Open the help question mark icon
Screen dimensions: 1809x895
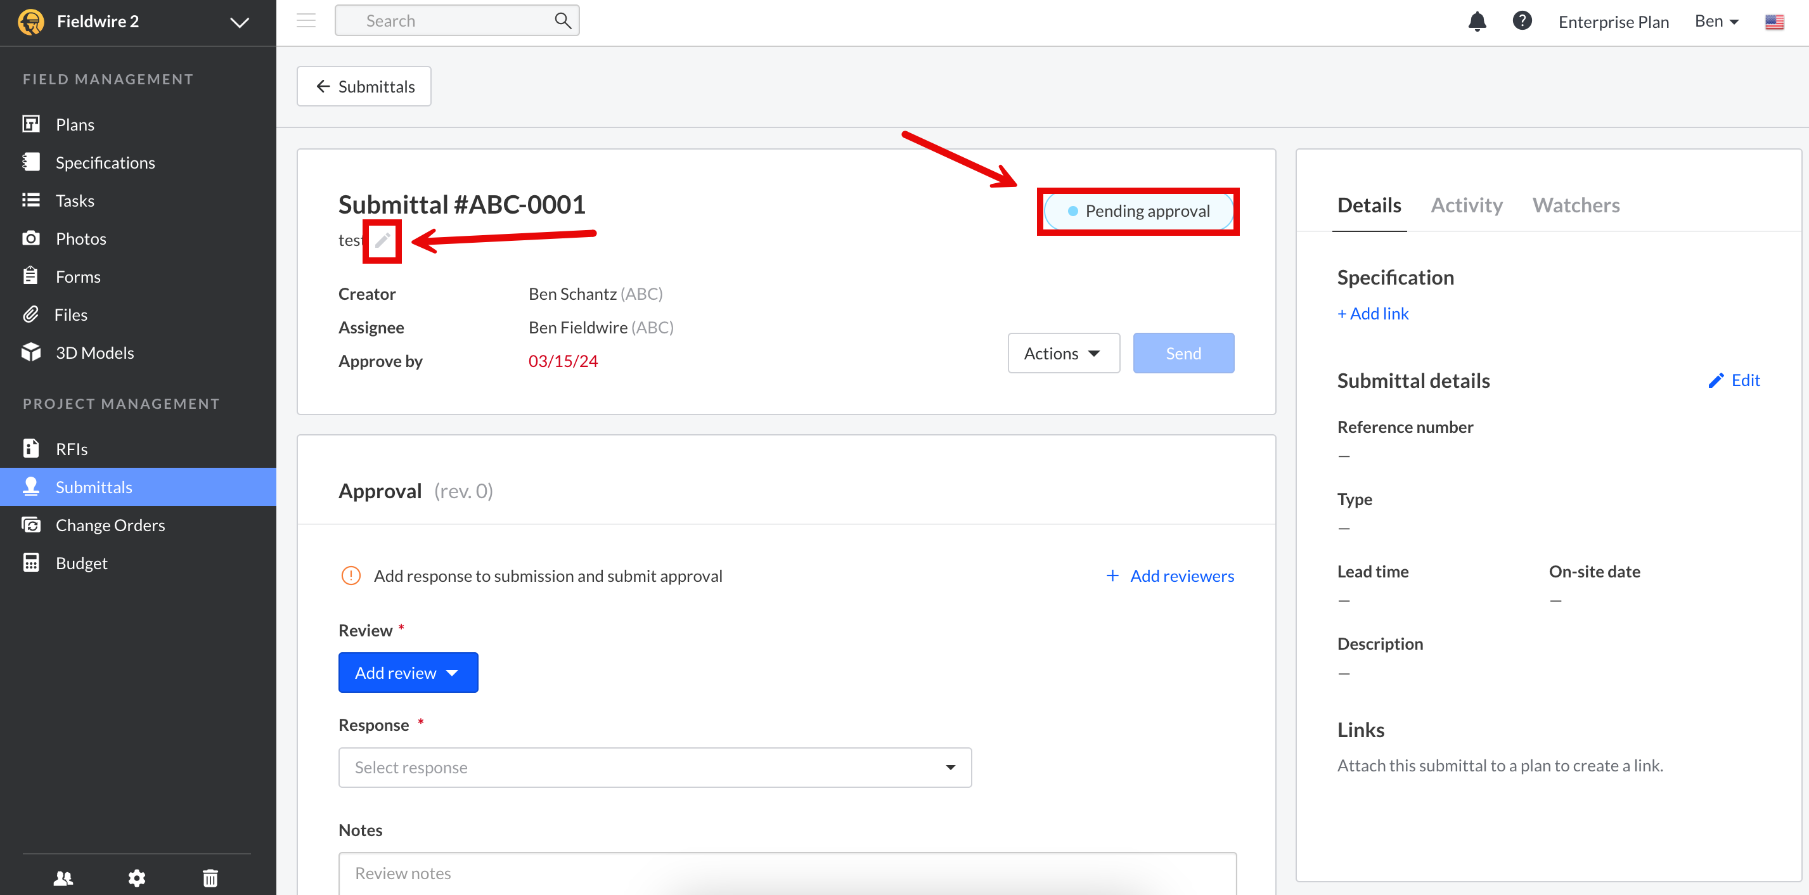pyautogui.click(x=1522, y=20)
